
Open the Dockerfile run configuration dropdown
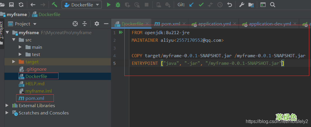pos(82,5)
